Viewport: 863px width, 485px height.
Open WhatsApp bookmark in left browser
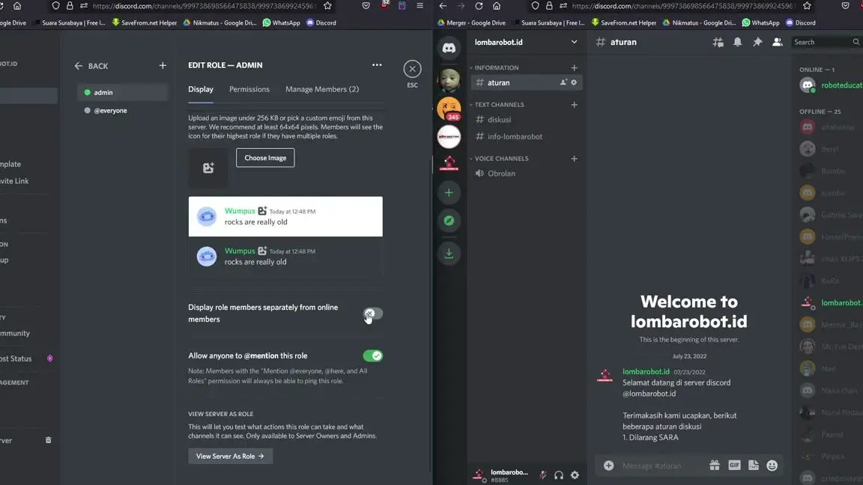[281, 22]
